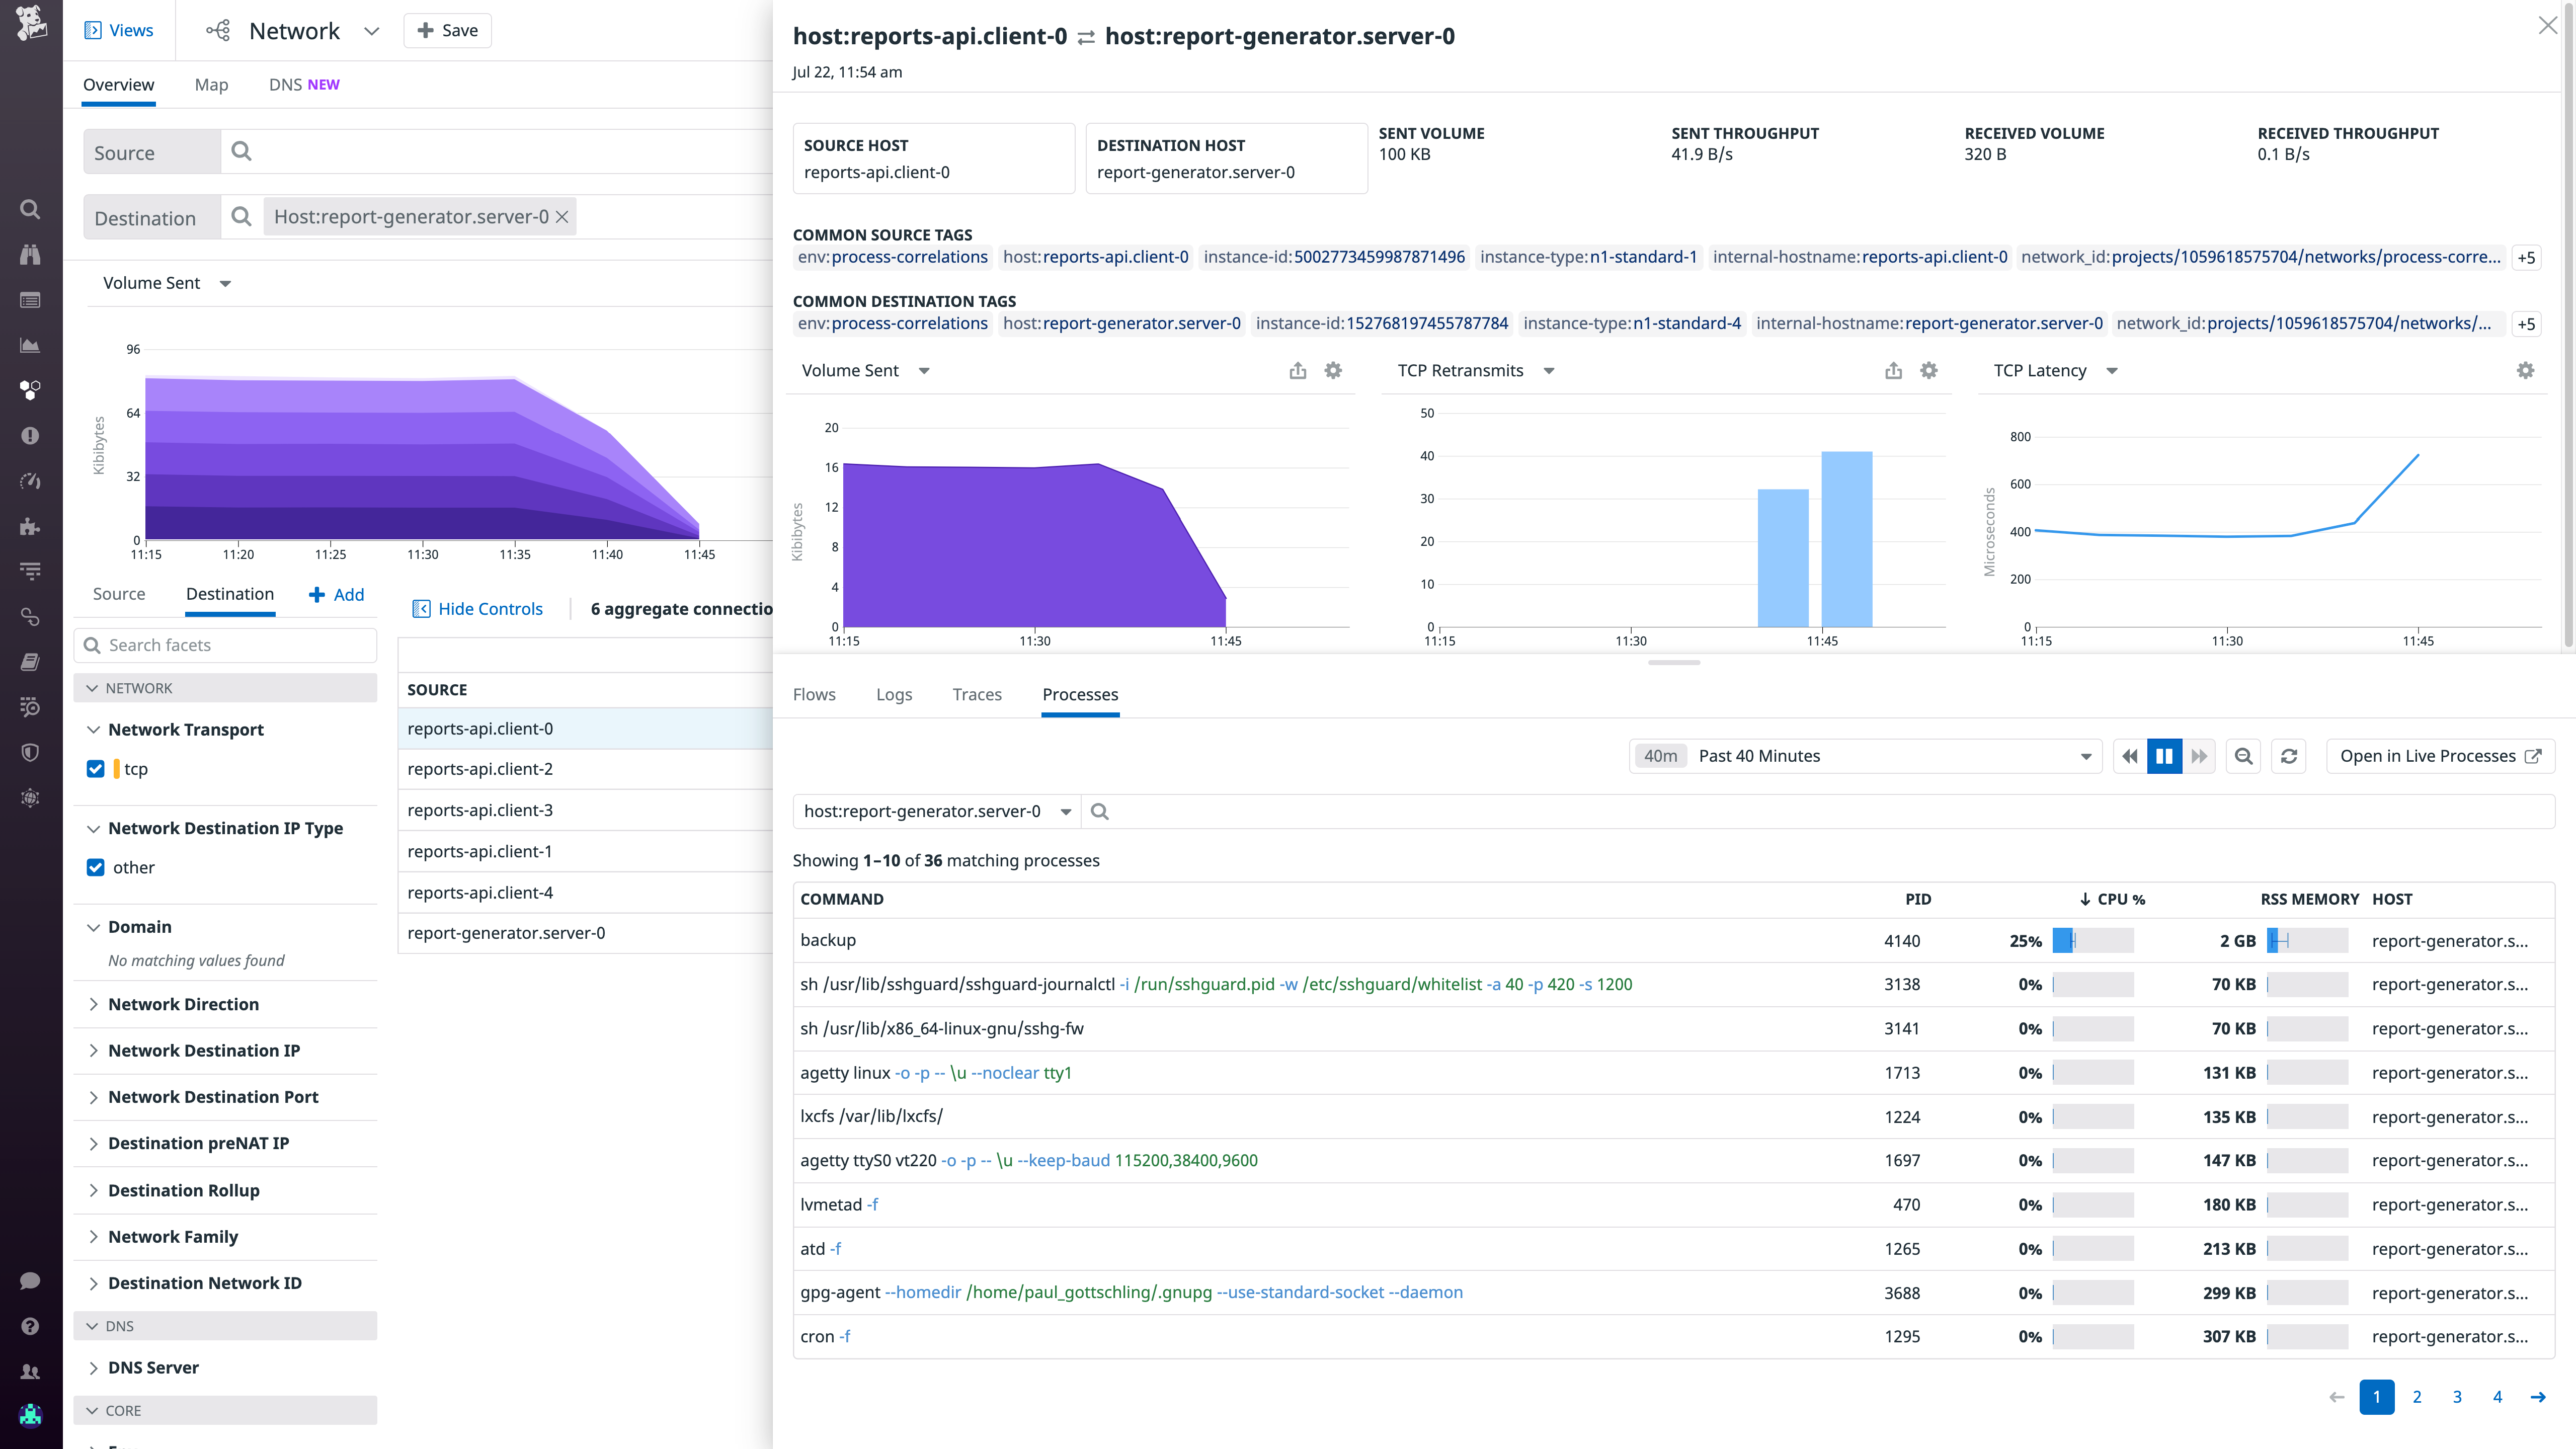Switch to the Traces tab
The height and width of the screenshot is (1449, 2576).
977,694
